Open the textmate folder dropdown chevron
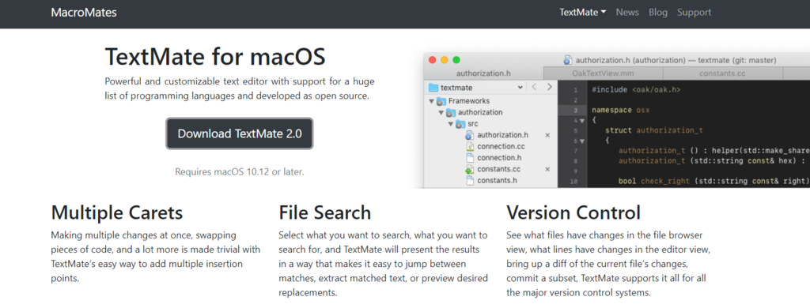The image size is (810, 308). tap(520, 88)
